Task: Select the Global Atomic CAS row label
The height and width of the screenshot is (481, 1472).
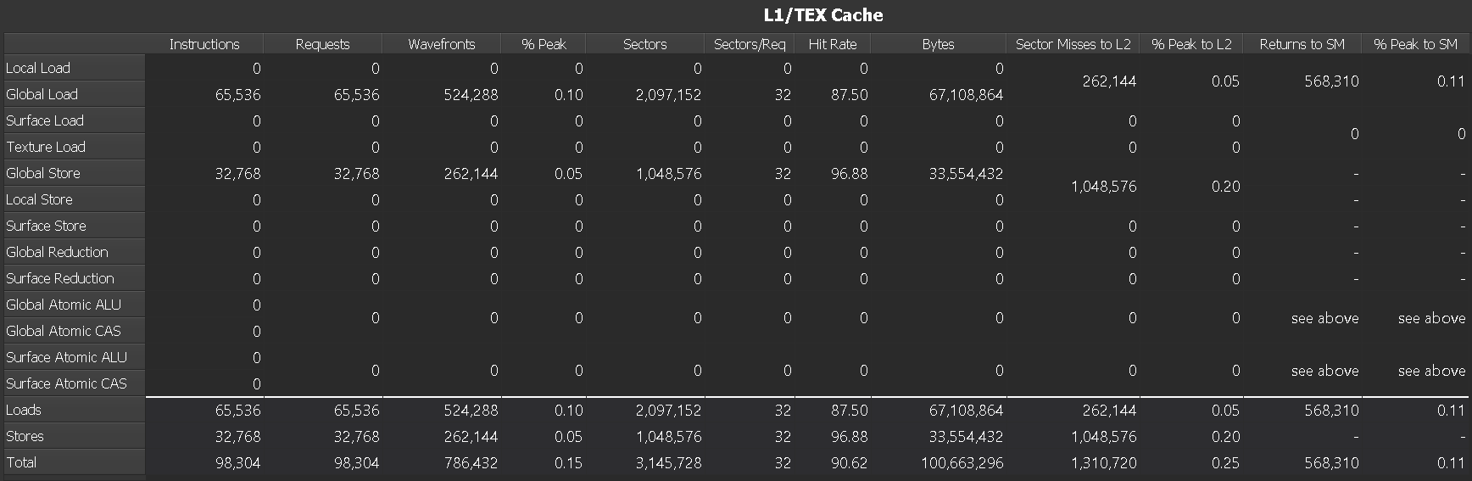Action: 64,331
